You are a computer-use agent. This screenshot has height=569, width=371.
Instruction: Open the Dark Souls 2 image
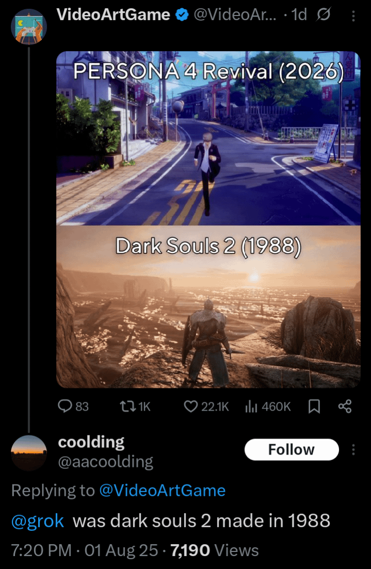(208, 306)
